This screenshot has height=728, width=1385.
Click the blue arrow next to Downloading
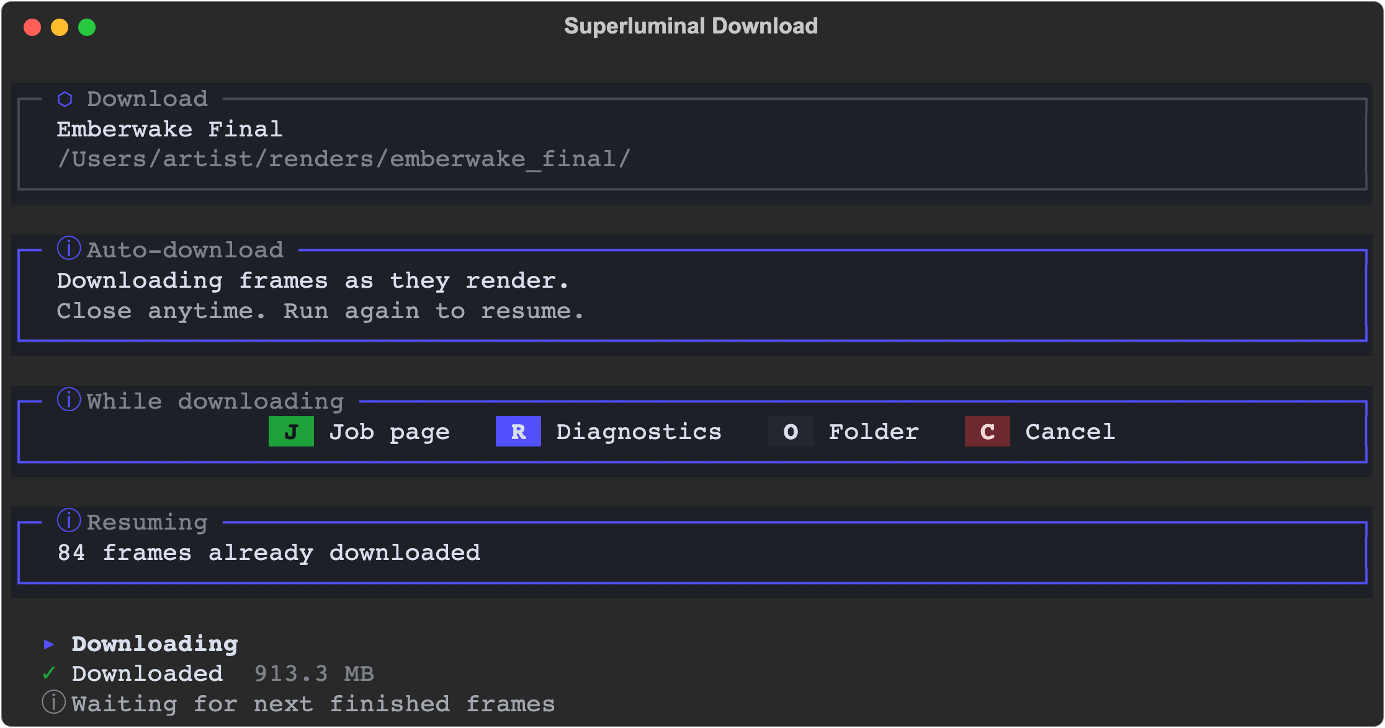tap(49, 644)
